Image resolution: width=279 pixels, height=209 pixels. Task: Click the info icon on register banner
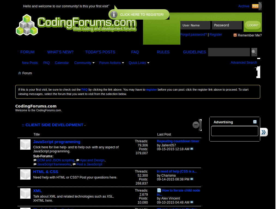114,15
